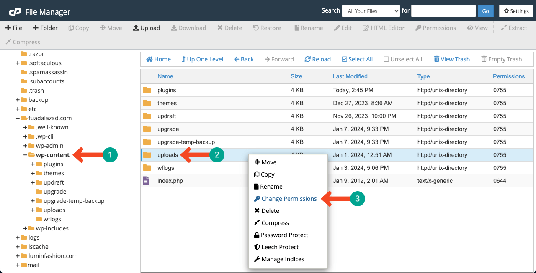This screenshot has height=273, width=536.
Task: Expand the .well-known tree folder
Action: pos(25,127)
